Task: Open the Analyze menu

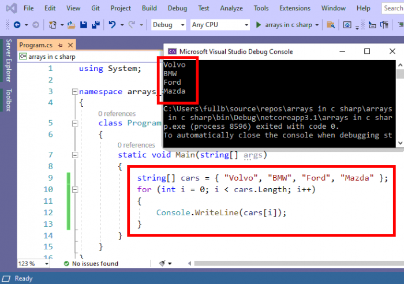Action: (231, 8)
